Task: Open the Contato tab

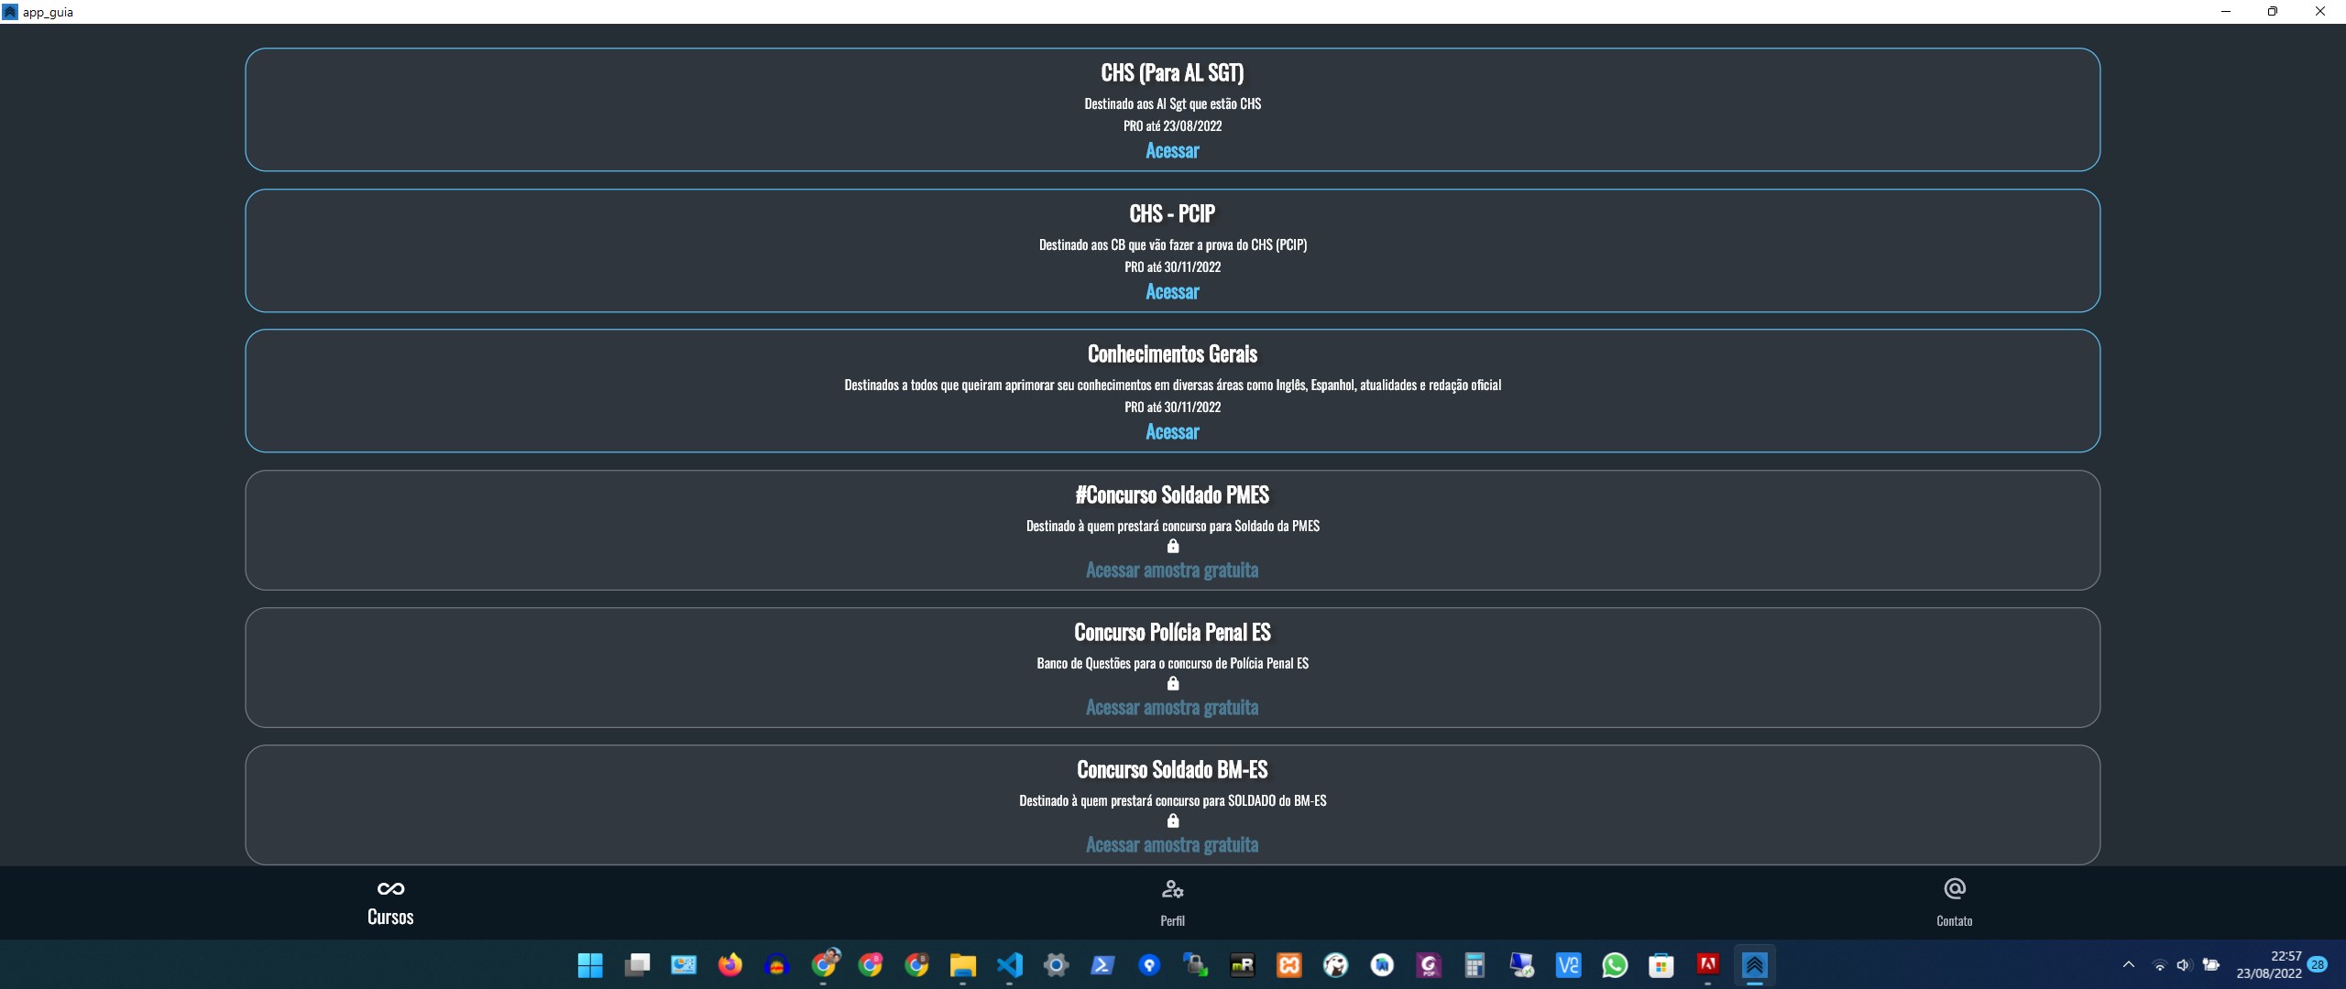Action: coord(1954,918)
